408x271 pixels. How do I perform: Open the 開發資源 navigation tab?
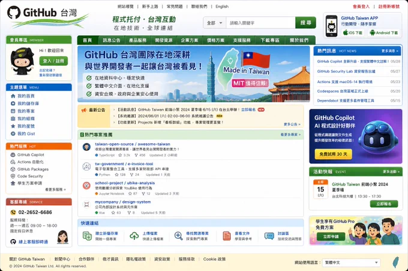tap(164, 40)
